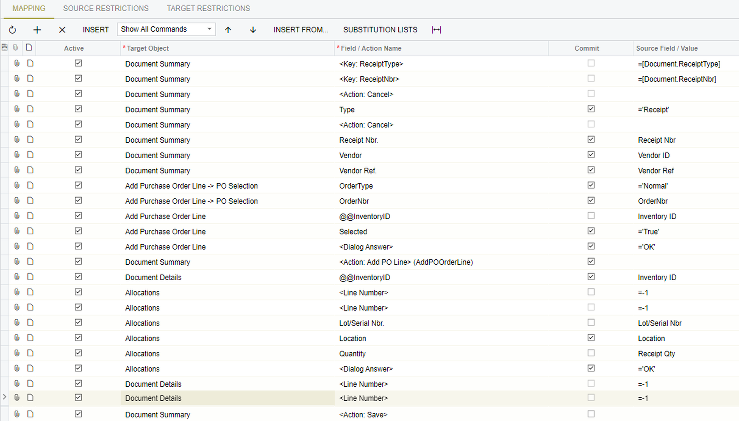Uncheck Active for the Receipt Nbr. row

pyautogui.click(x=78, y=140)
